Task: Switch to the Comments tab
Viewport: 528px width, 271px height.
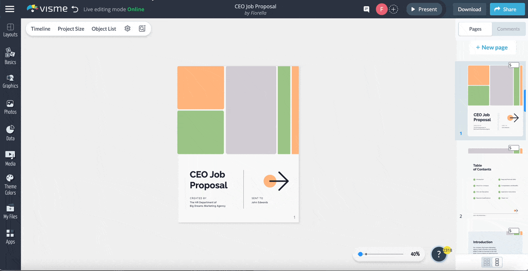Action: click(x=509, y=29)
